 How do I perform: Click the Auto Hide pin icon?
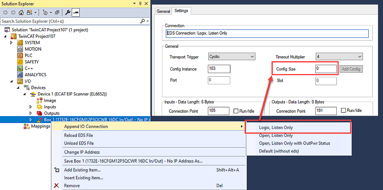[x=140, y=4]
